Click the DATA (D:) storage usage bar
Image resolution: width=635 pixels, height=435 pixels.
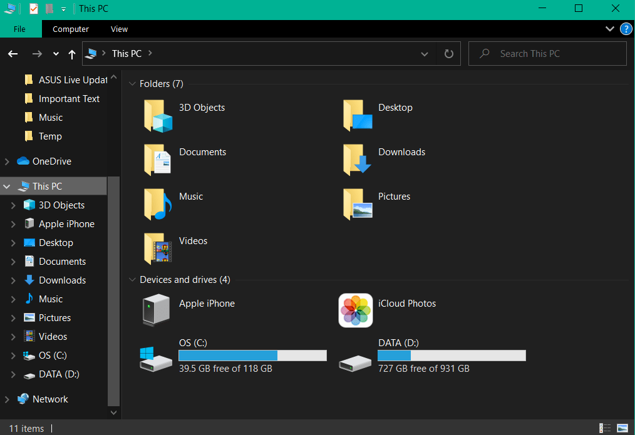coord(452,356)
